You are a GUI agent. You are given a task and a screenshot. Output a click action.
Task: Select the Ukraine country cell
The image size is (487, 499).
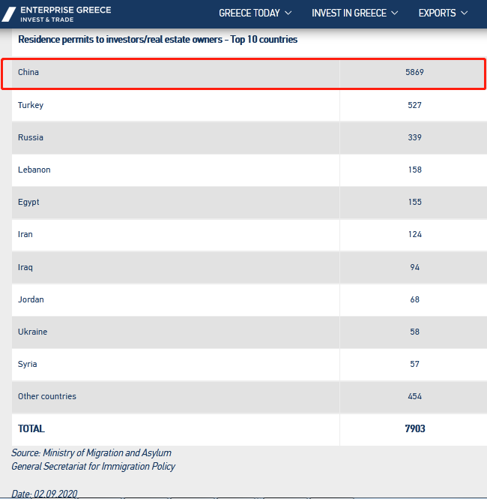(32, 332)
